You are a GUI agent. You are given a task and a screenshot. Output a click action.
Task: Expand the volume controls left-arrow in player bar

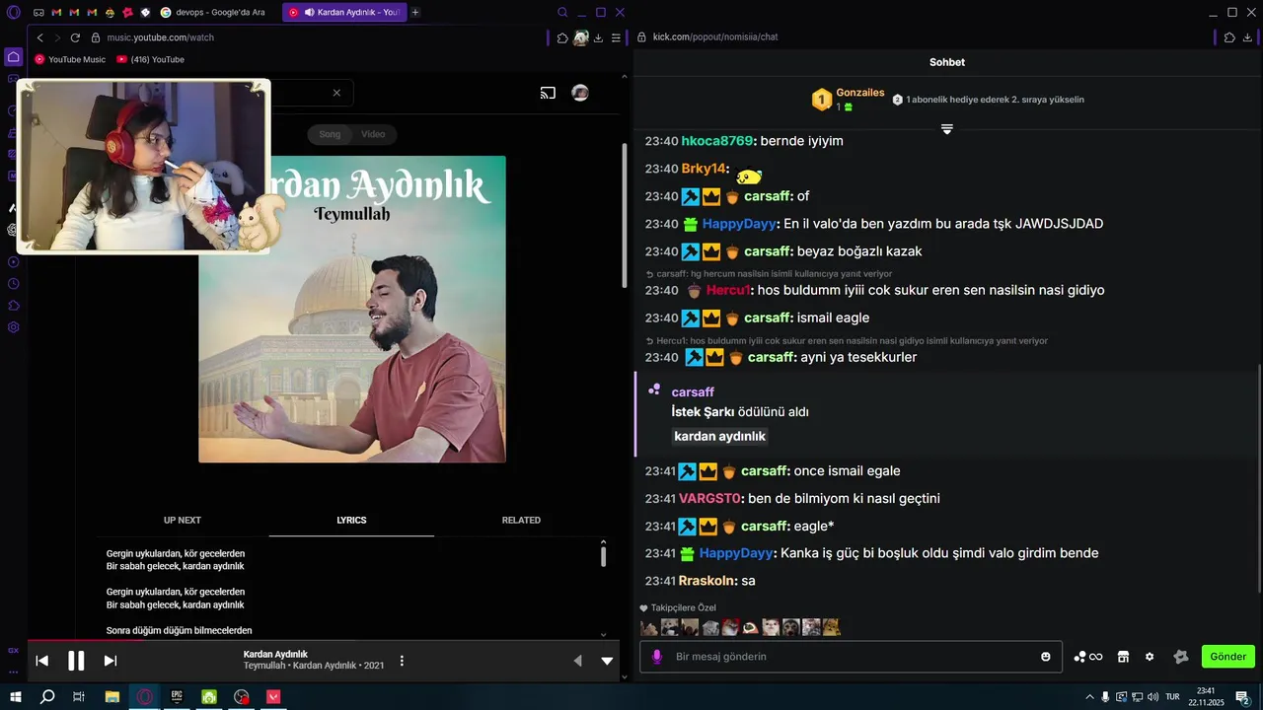578,661
